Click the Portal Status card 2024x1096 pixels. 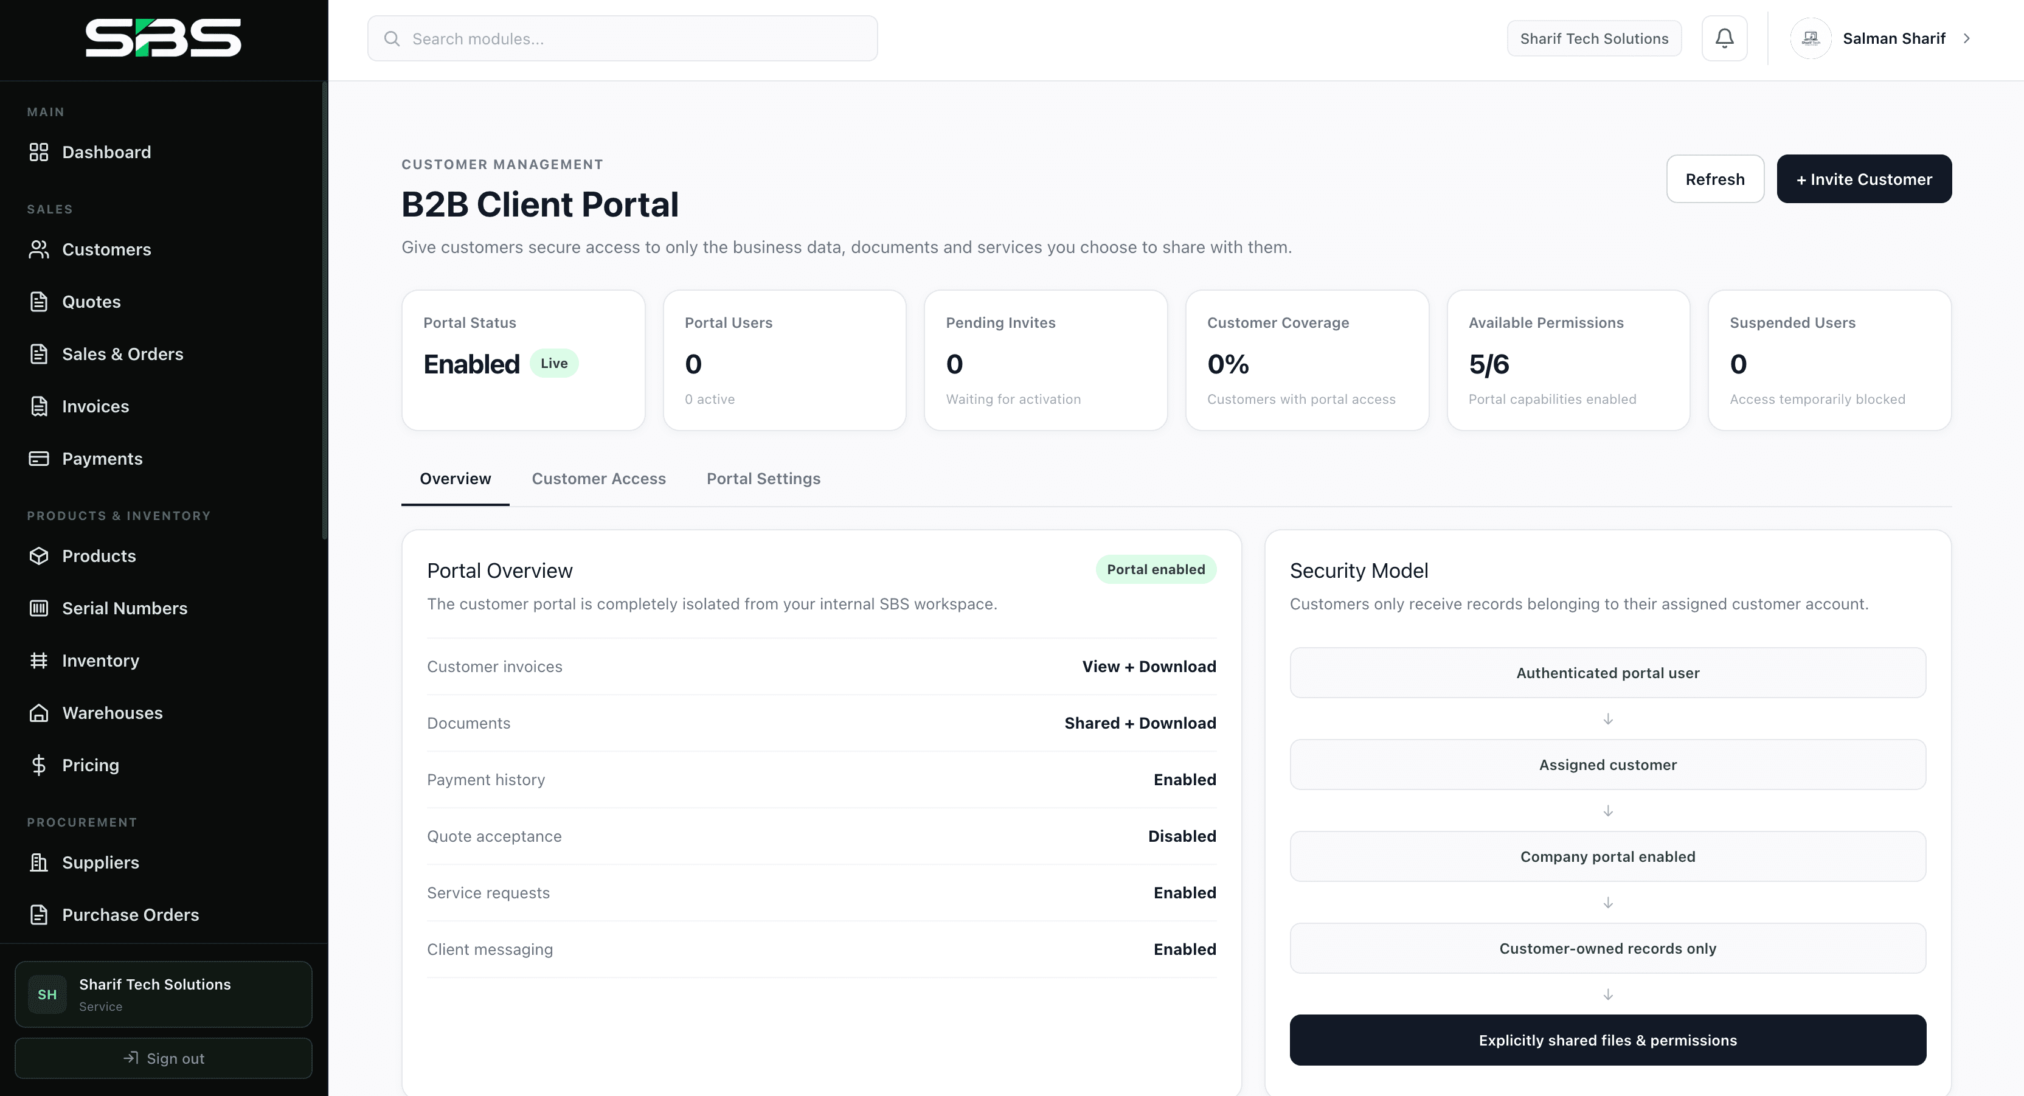(x=523, y=361)
